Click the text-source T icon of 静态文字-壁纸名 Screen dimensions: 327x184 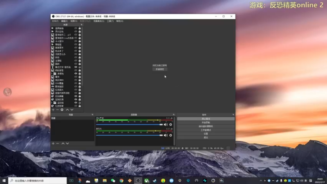point(53,67)
